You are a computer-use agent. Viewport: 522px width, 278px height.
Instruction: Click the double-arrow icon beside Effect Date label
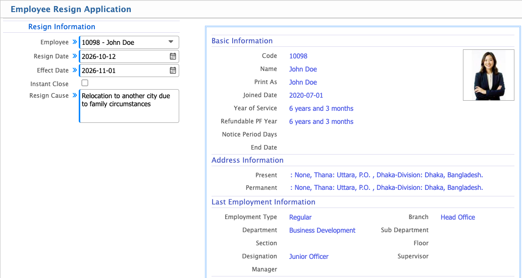[x=75, y=69]
